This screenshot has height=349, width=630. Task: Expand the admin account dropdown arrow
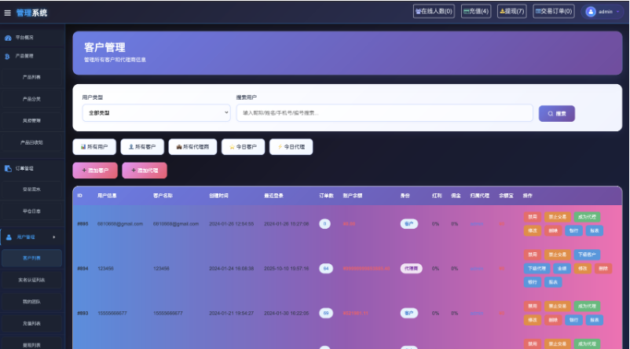pos(617,12)
